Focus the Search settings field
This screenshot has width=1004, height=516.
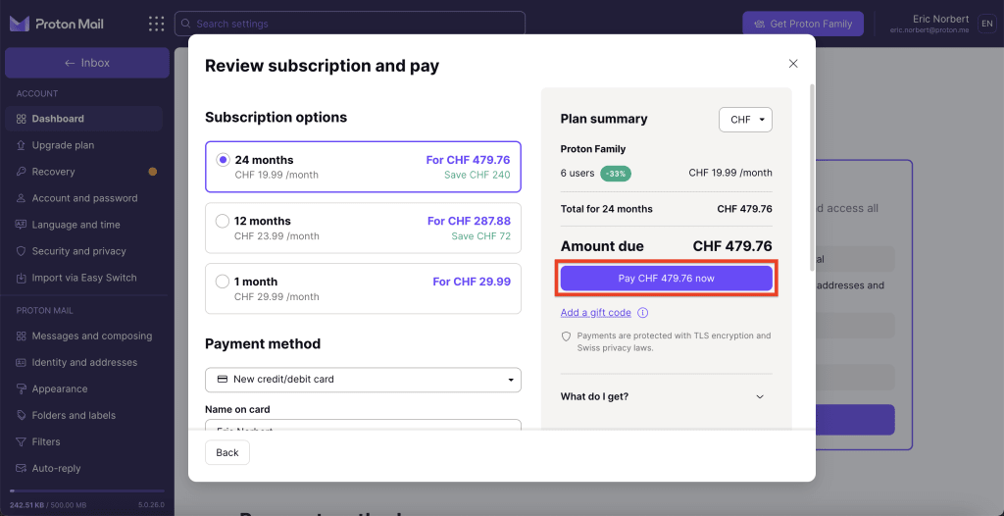tap(350, 24)
